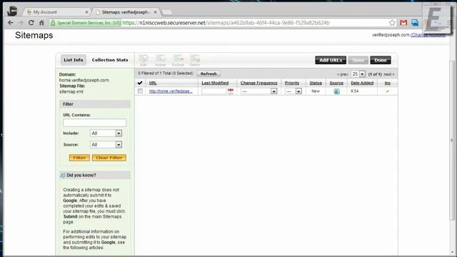457x257 pixels.
Task: Click the Refresh button
Action: pyautogui.click(x=209, y=74)
